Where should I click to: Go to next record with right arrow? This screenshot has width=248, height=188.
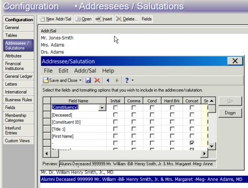click(117, 80)
